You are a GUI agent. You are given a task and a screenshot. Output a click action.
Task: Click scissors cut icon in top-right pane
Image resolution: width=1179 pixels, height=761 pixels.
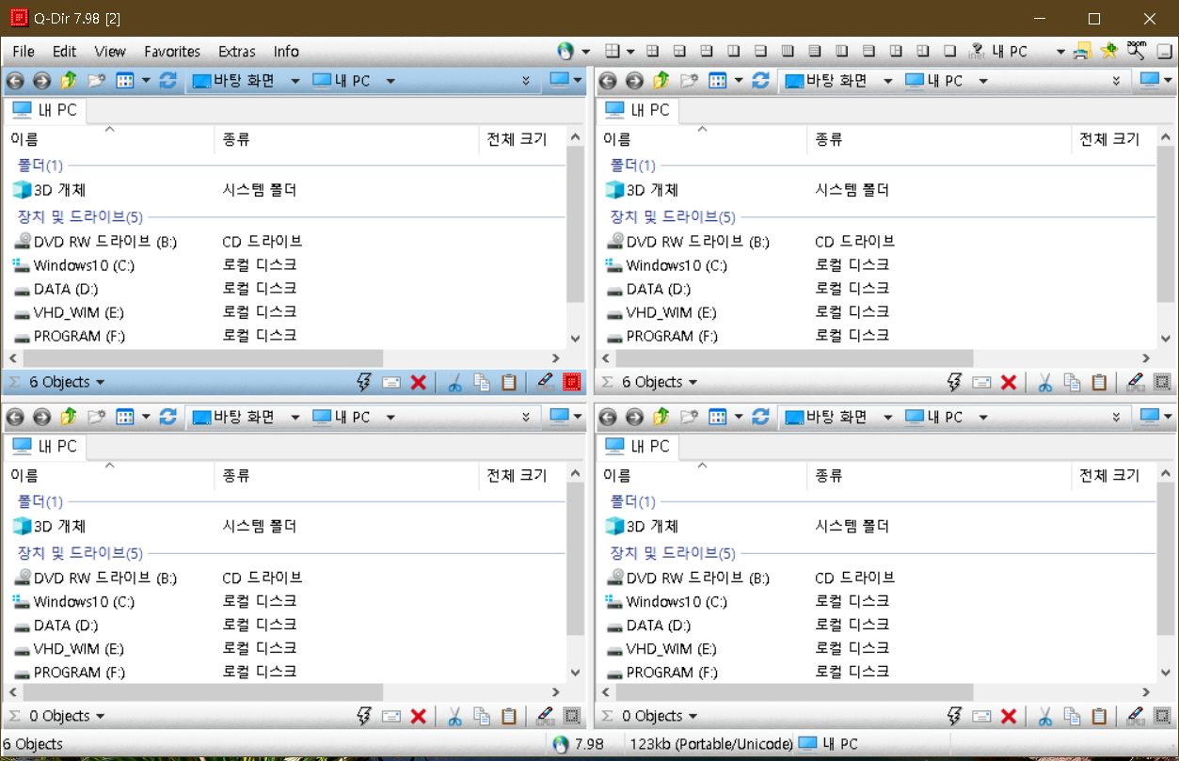(x=1044, y=382)
